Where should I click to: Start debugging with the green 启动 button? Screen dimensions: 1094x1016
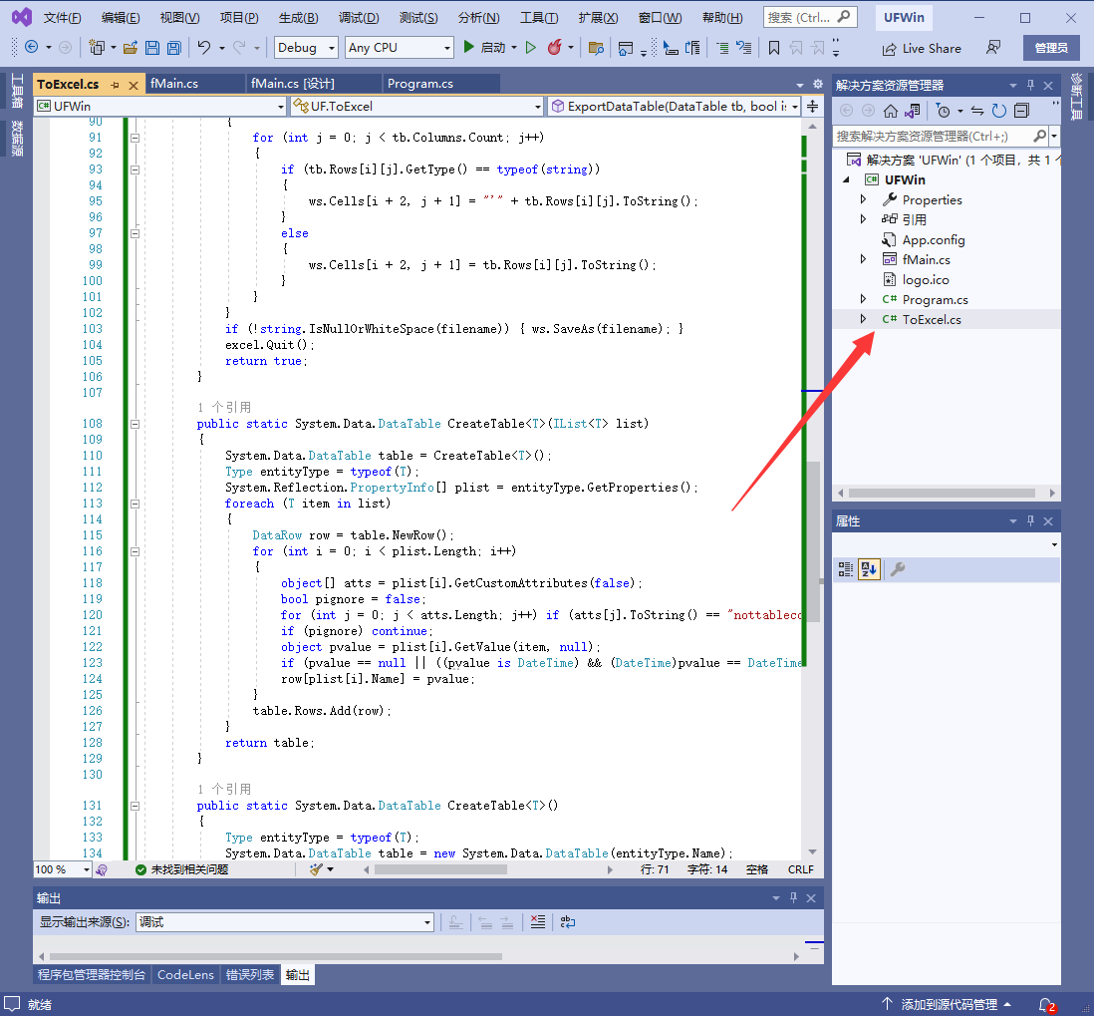pos(484,48)
